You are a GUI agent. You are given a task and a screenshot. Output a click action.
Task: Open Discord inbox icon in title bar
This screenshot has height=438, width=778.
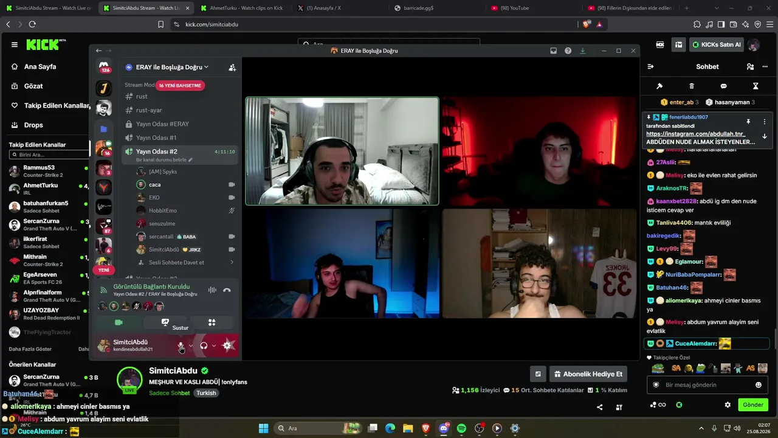pyautogui.click(x=553, y=50)
